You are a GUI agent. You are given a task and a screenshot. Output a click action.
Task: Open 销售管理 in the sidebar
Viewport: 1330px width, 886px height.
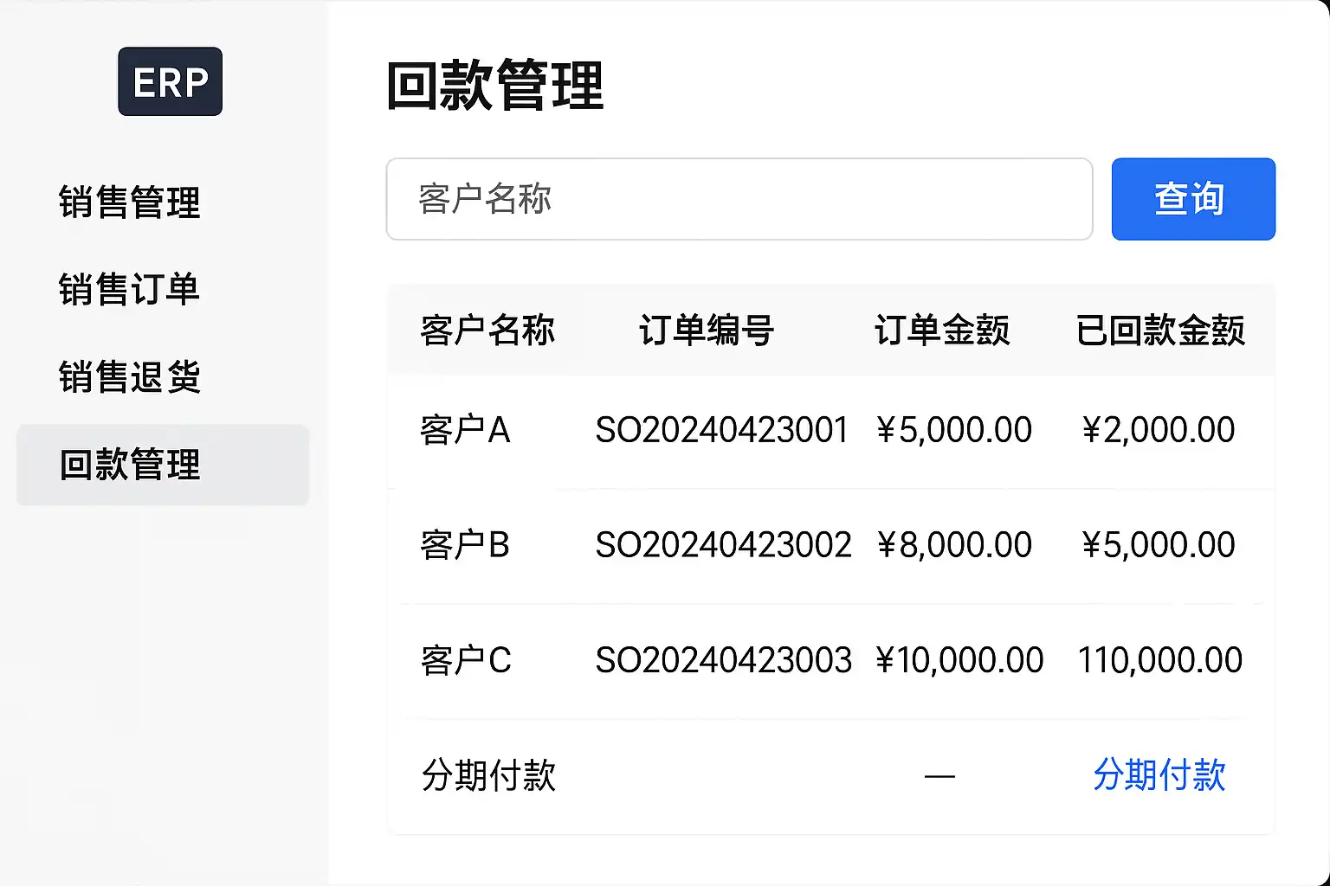click(x=130, y=202)
